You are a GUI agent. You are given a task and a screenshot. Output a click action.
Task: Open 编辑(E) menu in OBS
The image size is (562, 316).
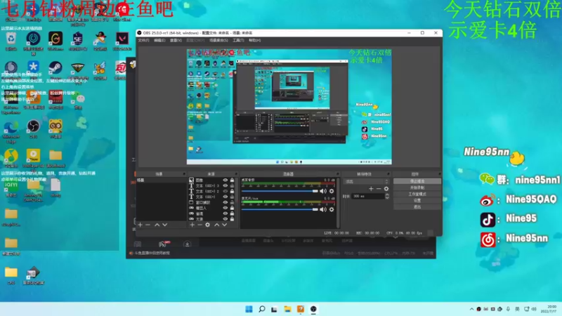[x=159, y=41]
